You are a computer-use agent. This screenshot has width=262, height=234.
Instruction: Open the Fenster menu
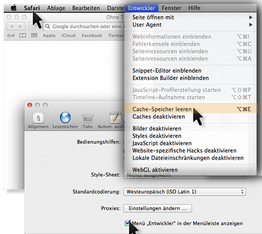(171, 8)
